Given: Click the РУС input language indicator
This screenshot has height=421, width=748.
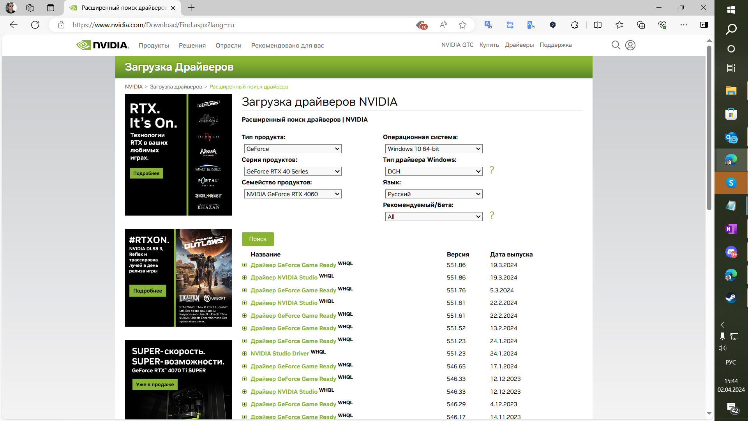Looking at the screenshot, I should [x=731, y=362].
